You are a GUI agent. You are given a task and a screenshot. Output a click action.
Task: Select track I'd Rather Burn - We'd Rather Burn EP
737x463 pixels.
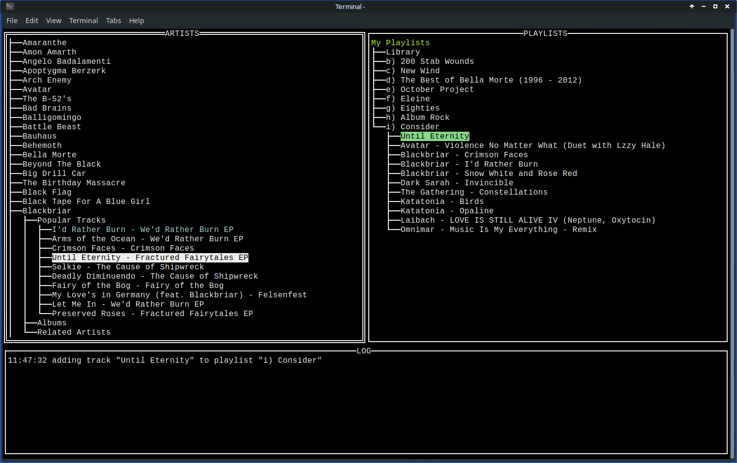(x=142, y=230)
